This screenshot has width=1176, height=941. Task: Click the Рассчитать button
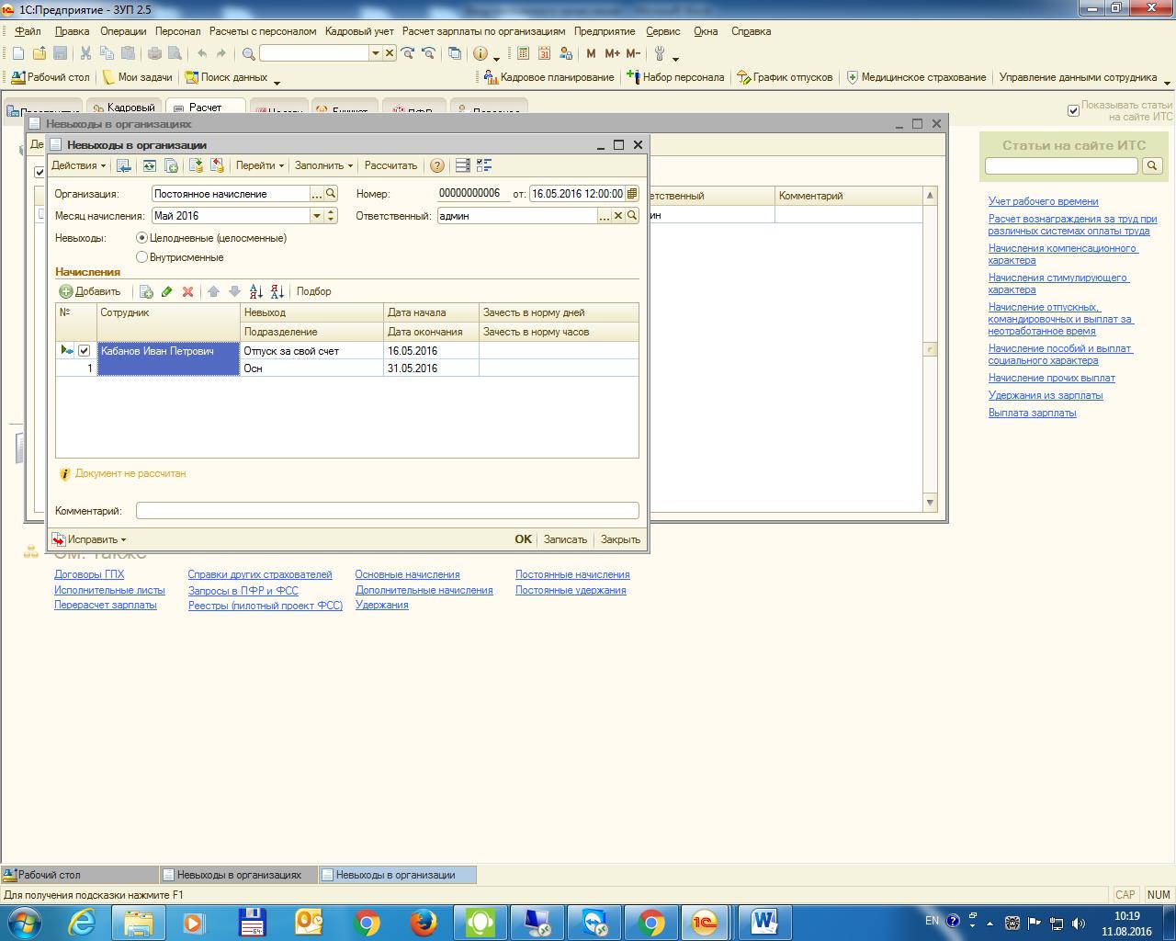[x=390, y=165]
